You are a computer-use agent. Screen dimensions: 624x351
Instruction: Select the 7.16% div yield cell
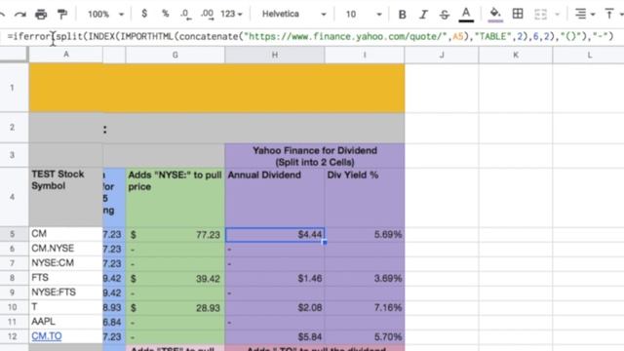(365, 308)
